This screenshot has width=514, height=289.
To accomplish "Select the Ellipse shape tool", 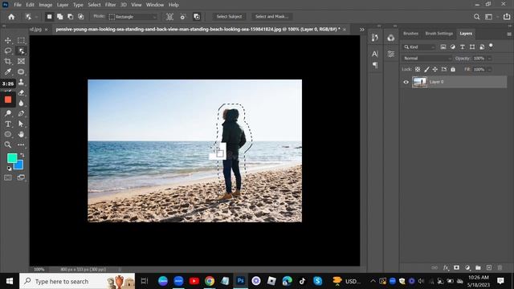I will [8, 134].
